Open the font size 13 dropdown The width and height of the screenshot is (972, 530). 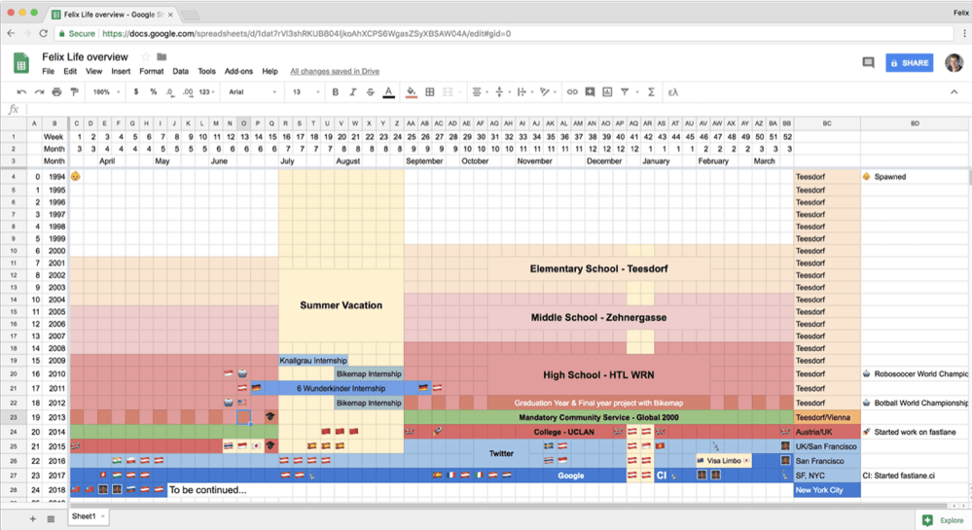click(x=305, y=92)
